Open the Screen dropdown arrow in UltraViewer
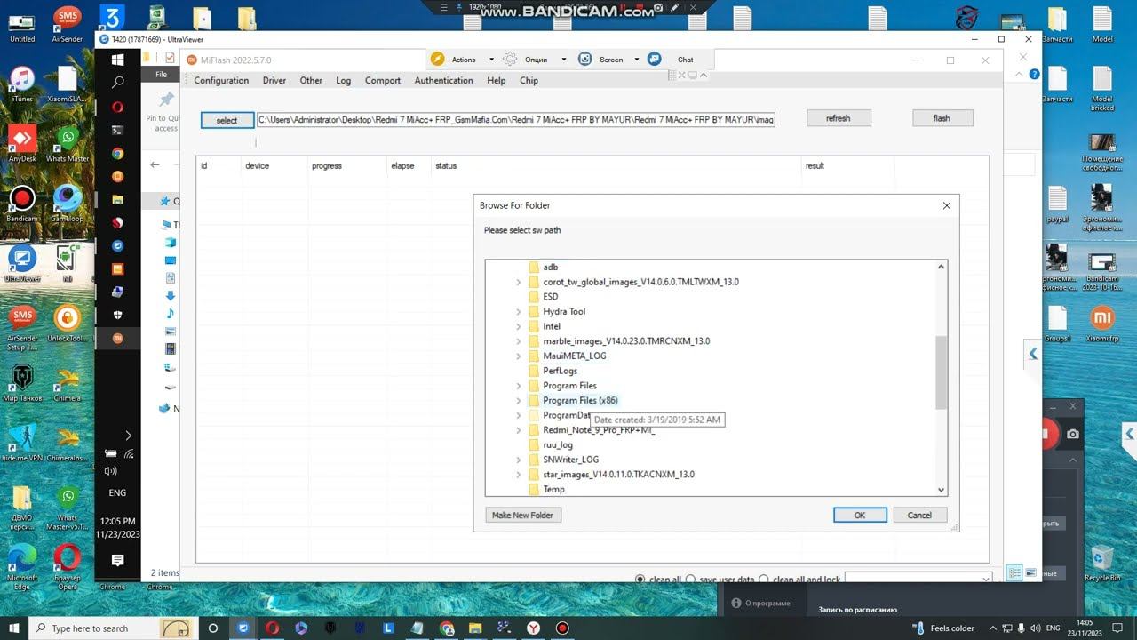Screen dimensions: 1137x640 636,60
